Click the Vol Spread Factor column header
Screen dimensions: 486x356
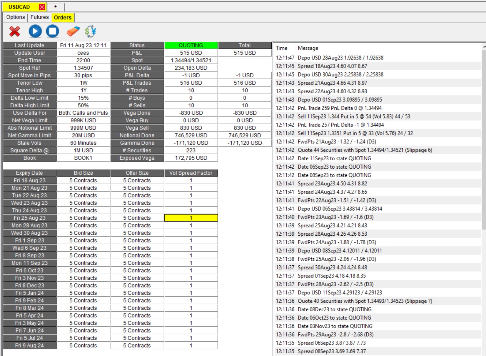(x=191, y=173)
